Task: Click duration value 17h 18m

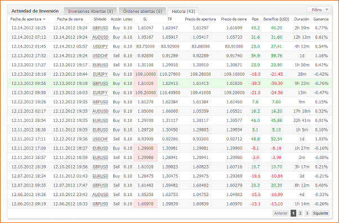Action: coord(302,111)
